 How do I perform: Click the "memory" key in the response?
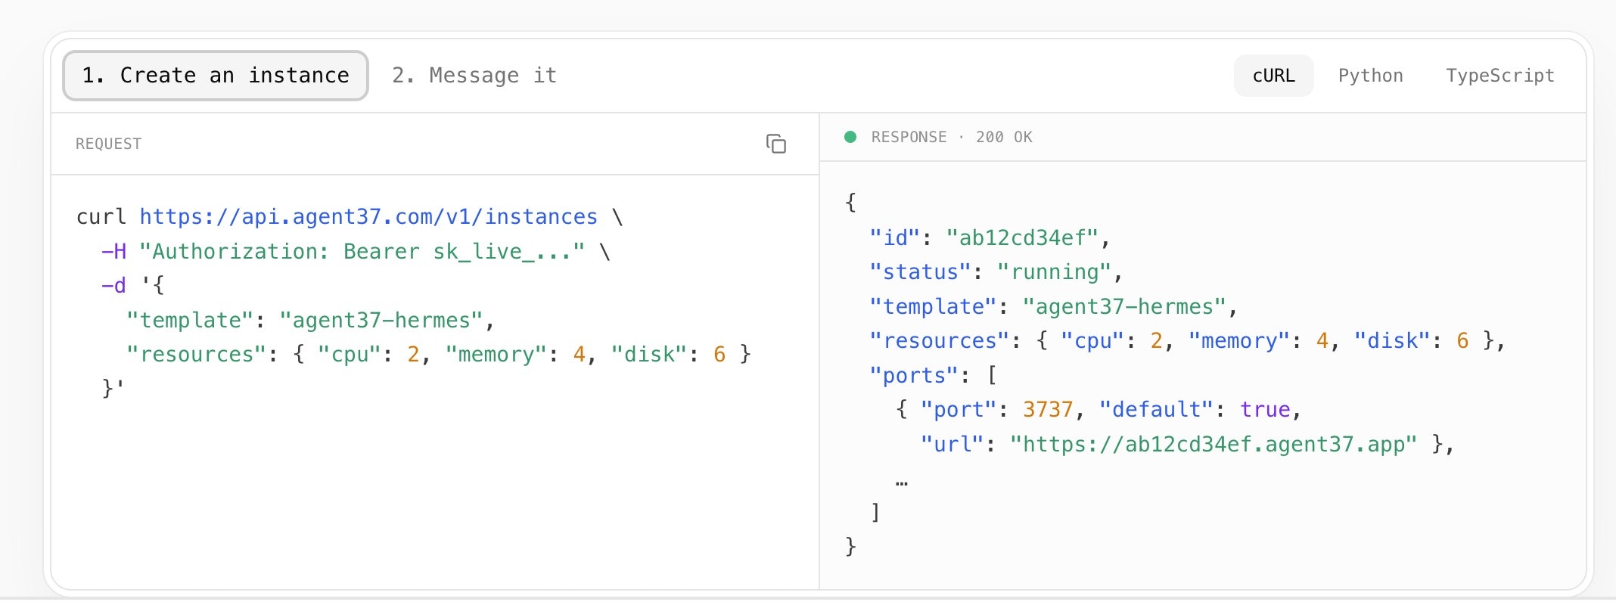[x=1239, y=340]
